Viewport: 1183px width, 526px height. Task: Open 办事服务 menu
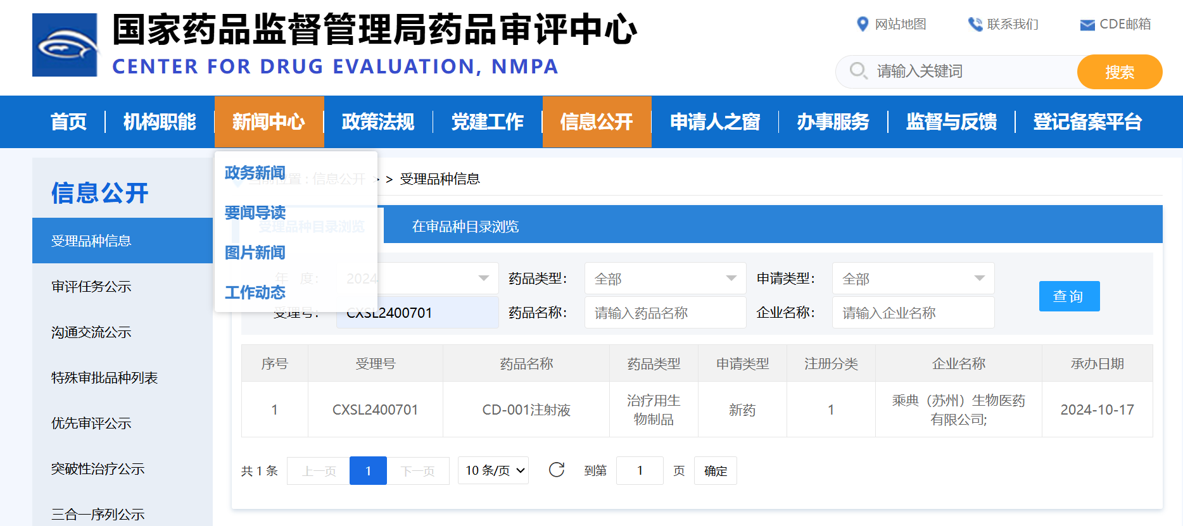click(x=833, y=122)
